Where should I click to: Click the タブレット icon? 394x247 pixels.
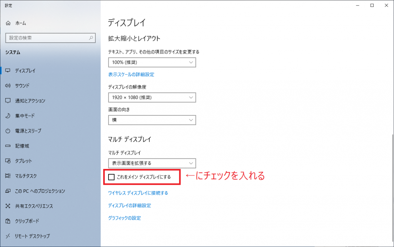(x=8, y=161)
